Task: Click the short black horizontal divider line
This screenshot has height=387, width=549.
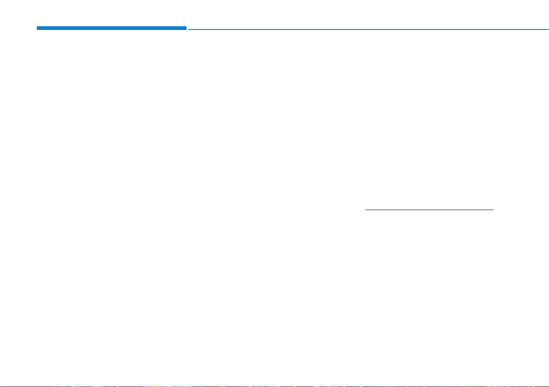Action: pos(429,210)
